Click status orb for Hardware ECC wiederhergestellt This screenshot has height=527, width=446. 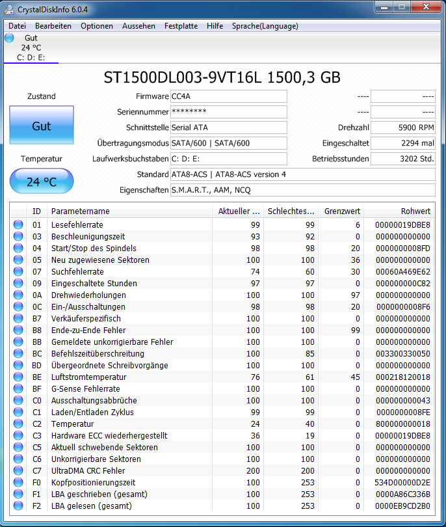point(18,435)
